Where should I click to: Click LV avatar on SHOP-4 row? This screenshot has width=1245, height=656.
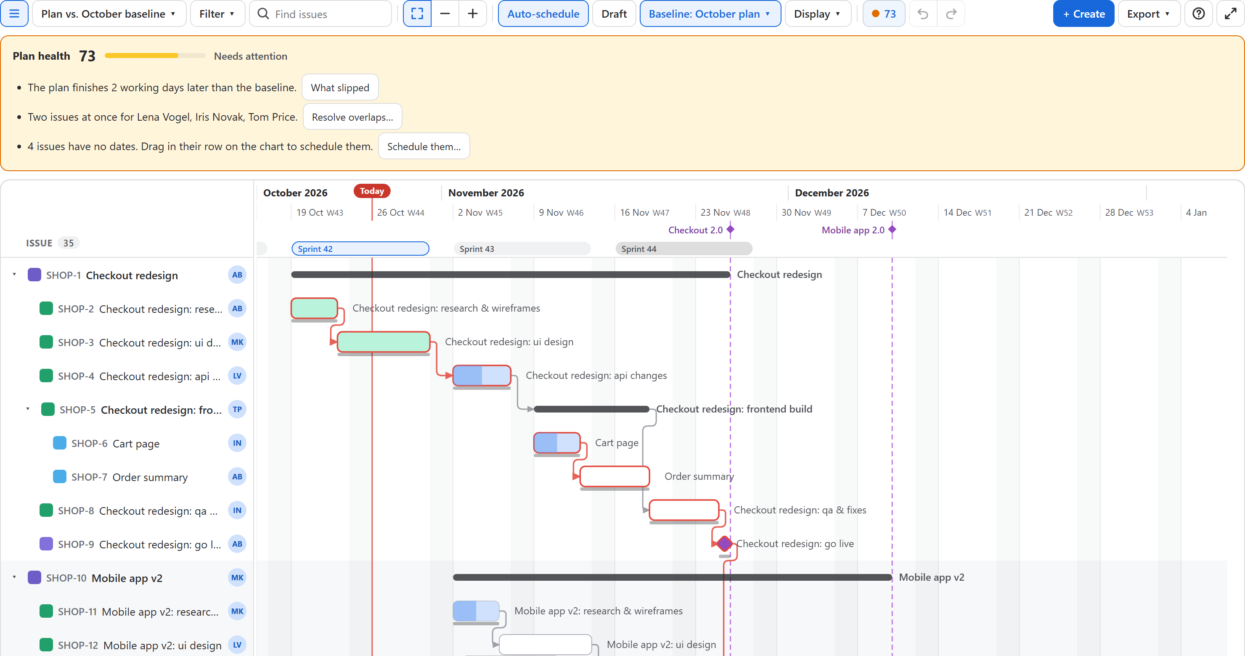[237, 376]
